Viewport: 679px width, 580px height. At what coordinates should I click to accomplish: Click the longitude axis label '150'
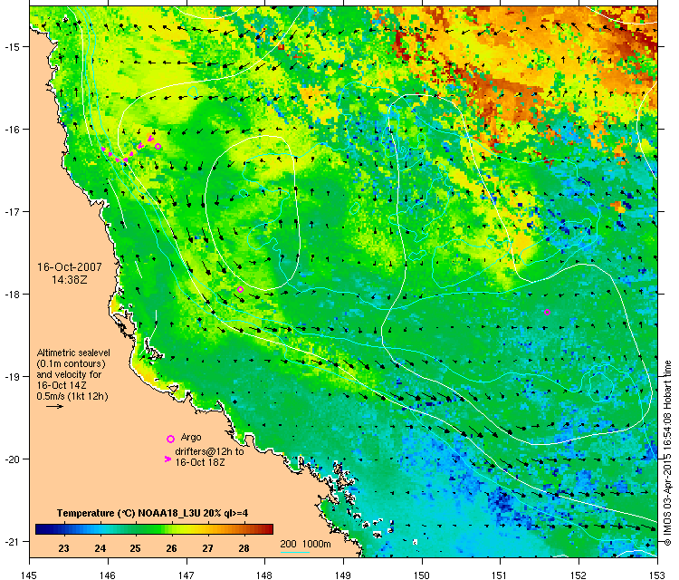coord(422,575)
